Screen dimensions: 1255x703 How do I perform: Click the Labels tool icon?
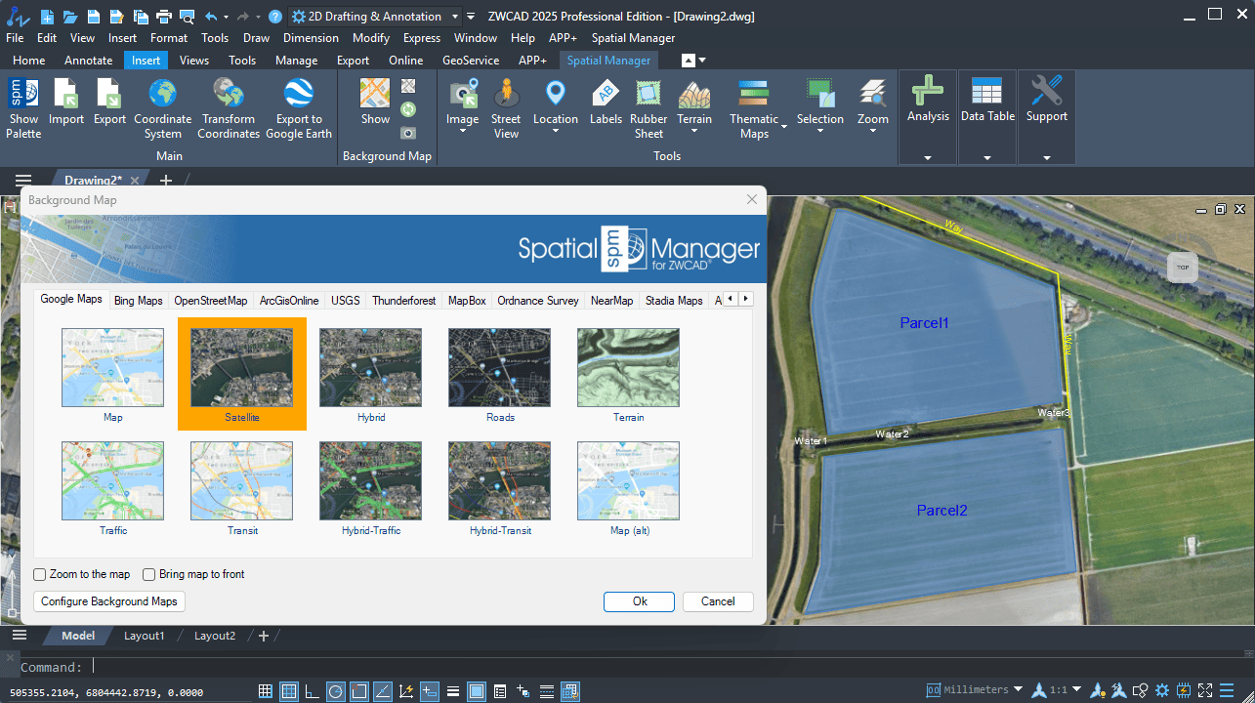606,94
